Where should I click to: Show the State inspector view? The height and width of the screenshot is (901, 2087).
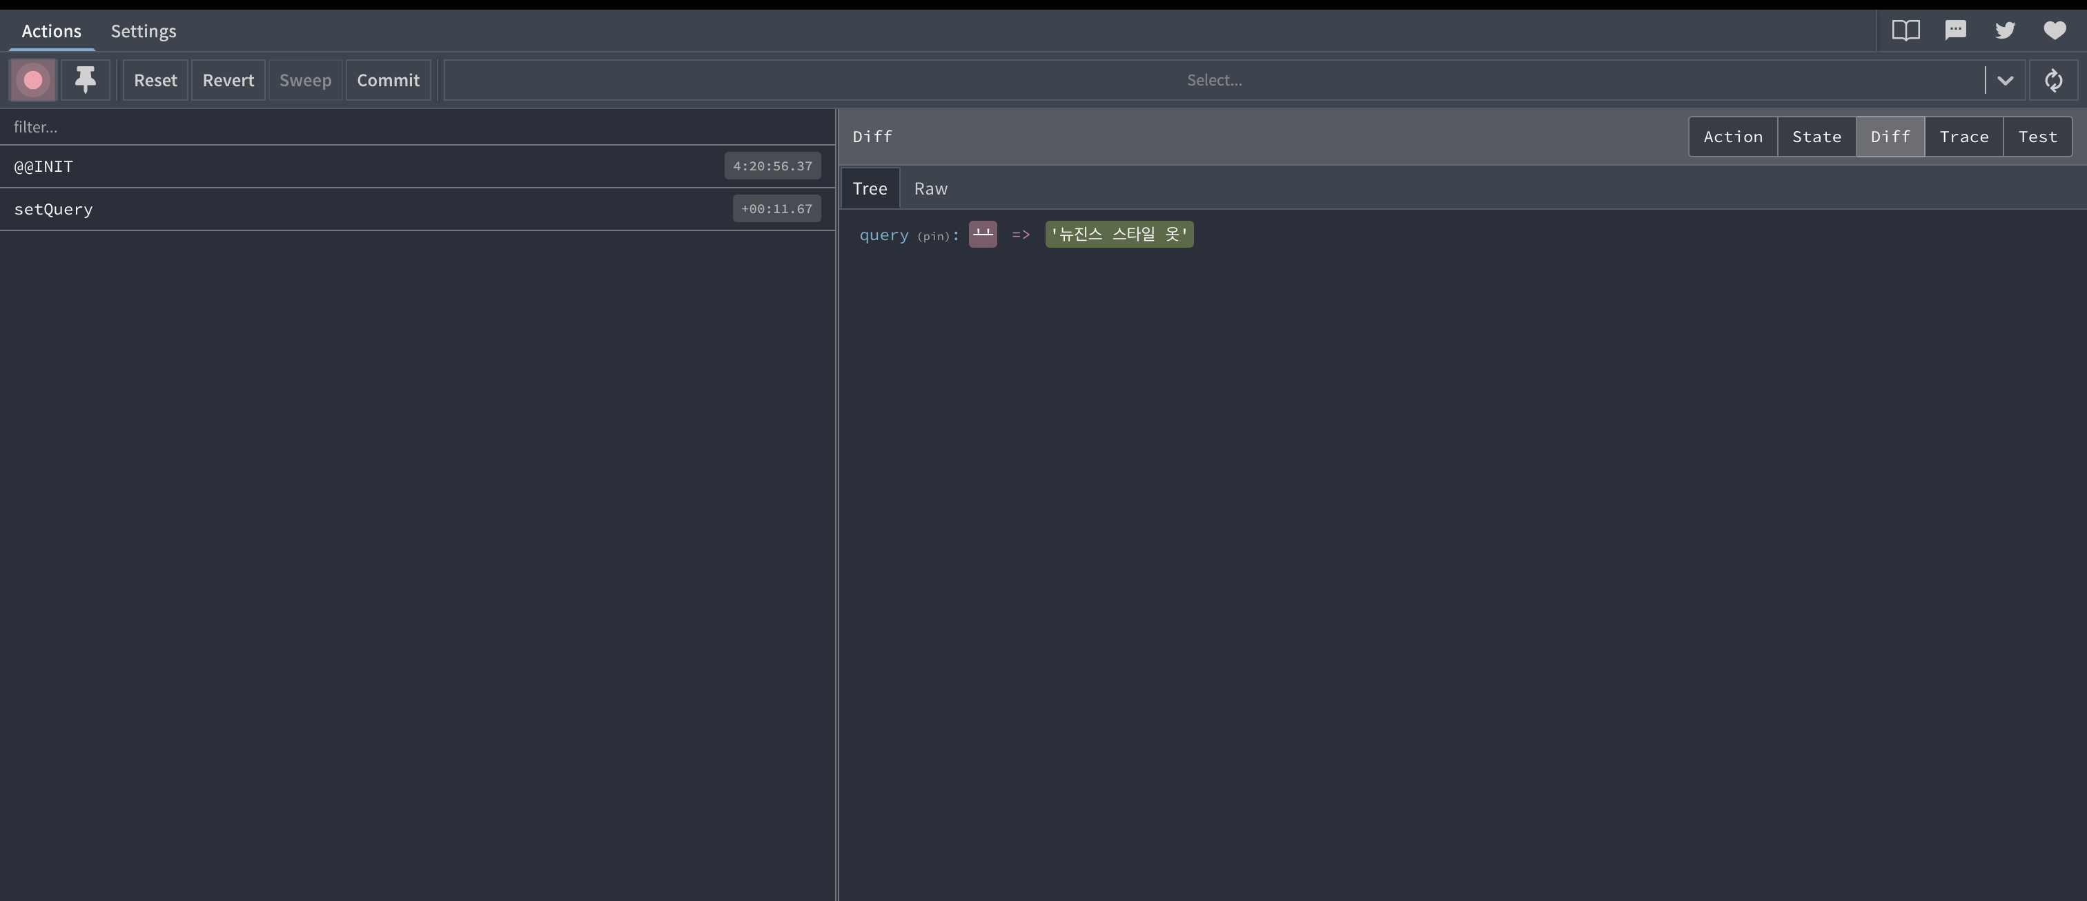click(1816, 137)
